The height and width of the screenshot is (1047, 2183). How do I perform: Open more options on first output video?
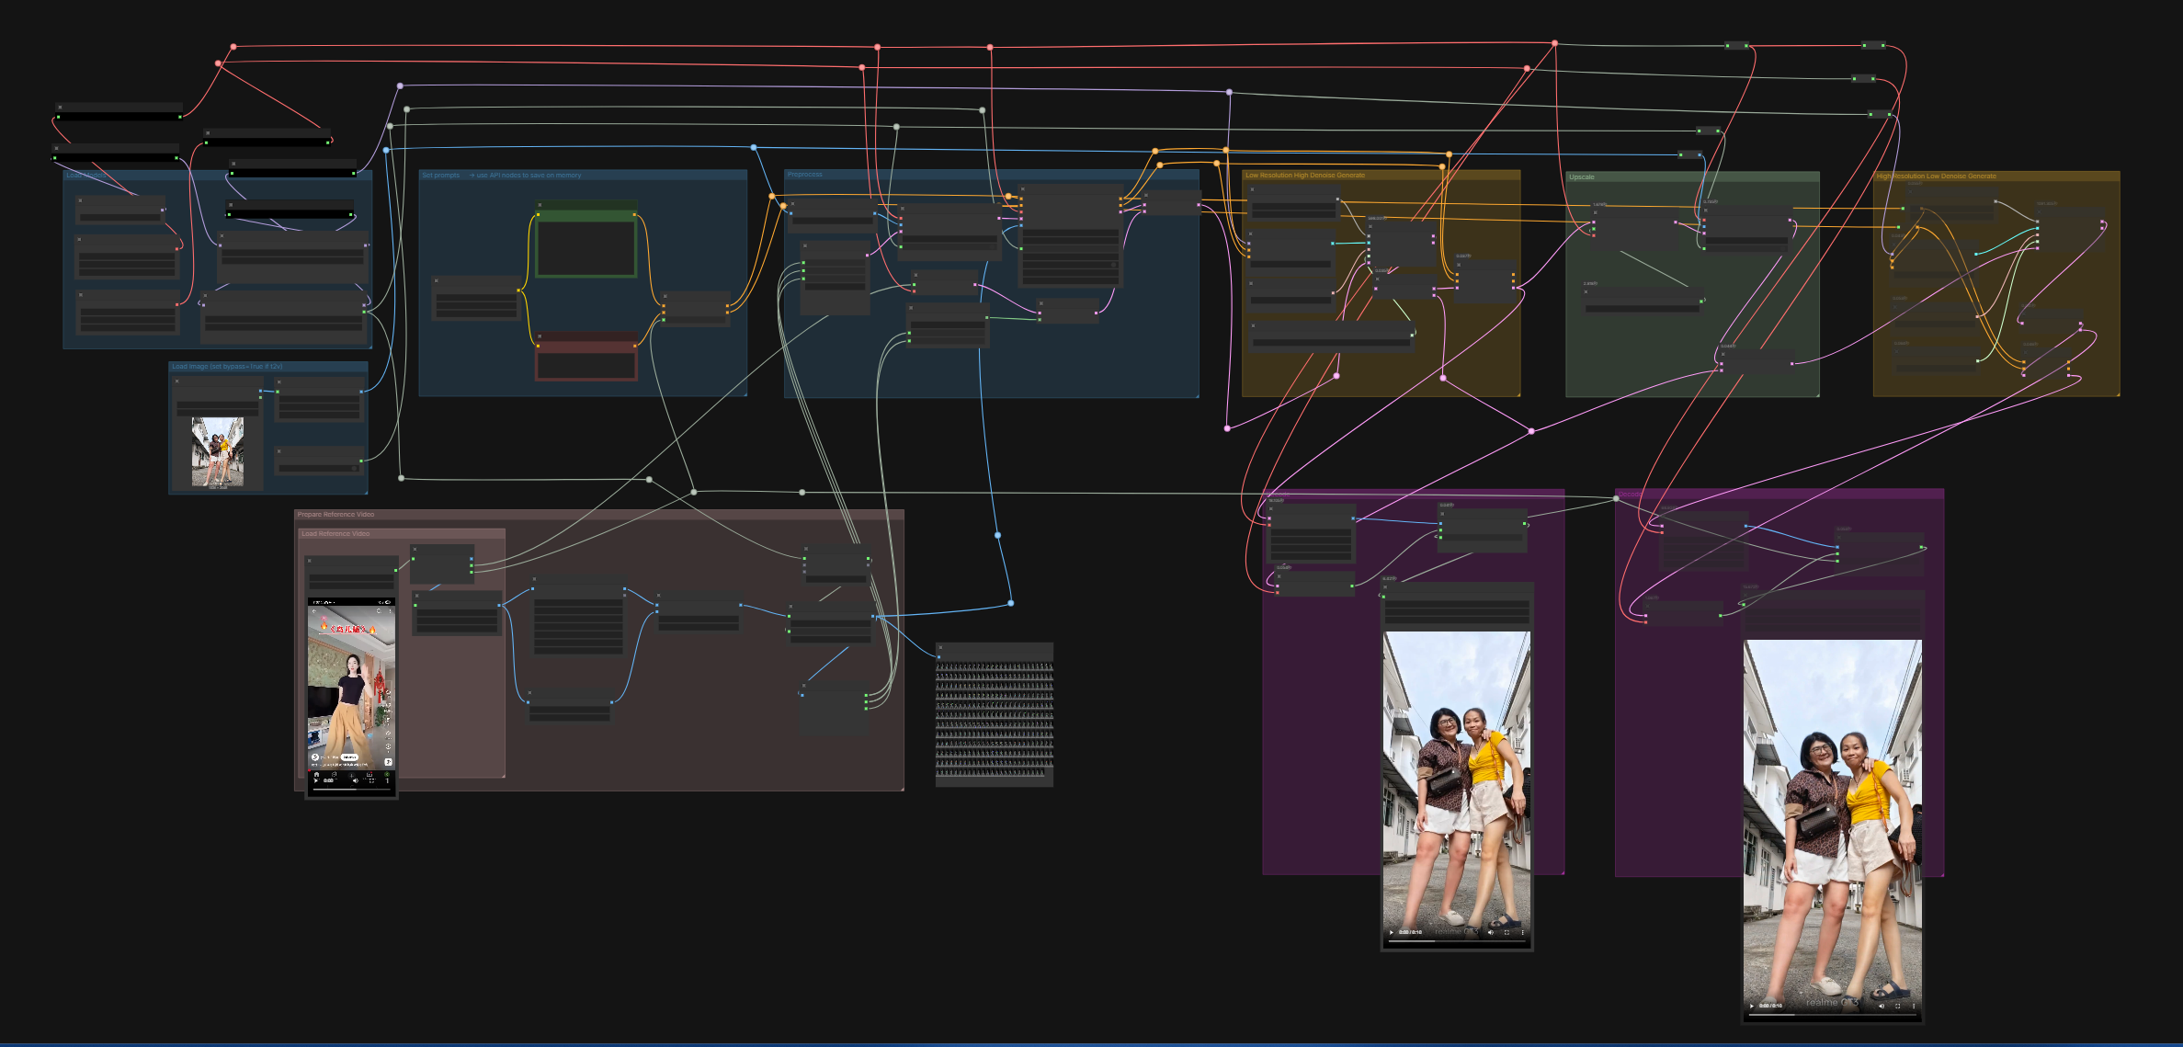tap(1522, 932)
